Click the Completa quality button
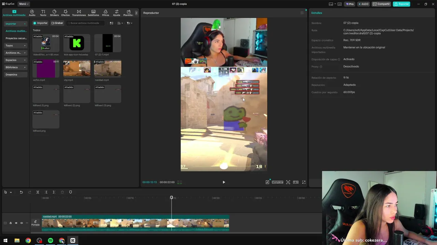The width and height of the screenshot is (437, 245). 277,182
